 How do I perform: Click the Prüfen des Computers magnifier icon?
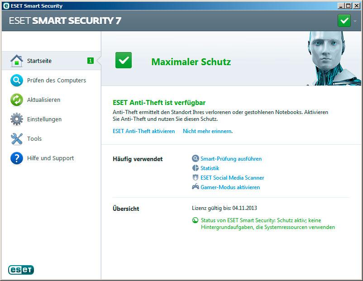17,80
